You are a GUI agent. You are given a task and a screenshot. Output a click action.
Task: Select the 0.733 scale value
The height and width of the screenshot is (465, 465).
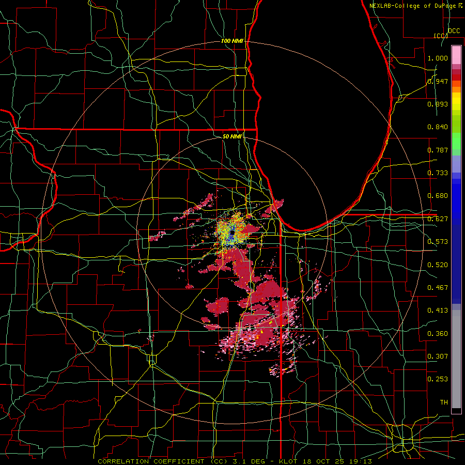point(438,173)
